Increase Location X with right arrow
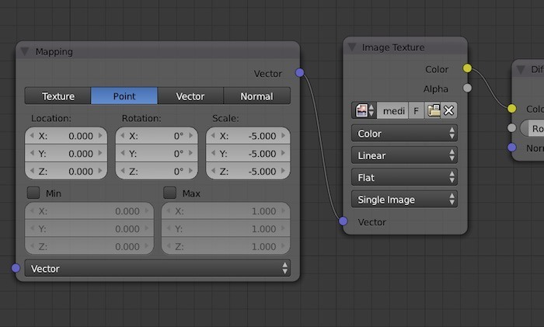 tap(100, 136)
